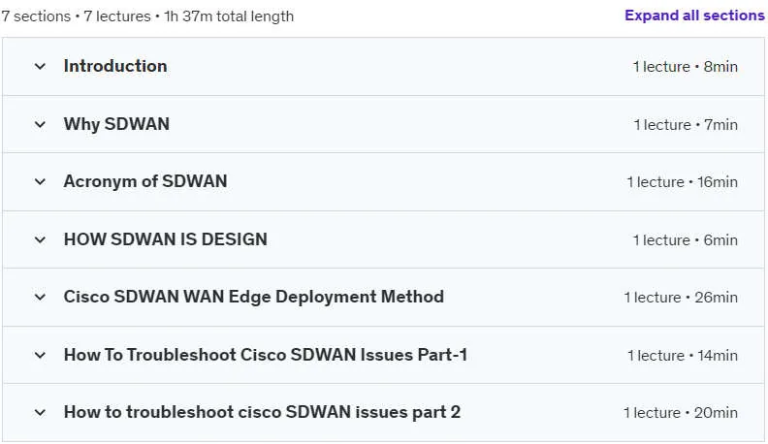Viewport: 768px width, 444px height.
Task: Click the chevron beside Why SDWAN
Action: click(x=40, y=124)
